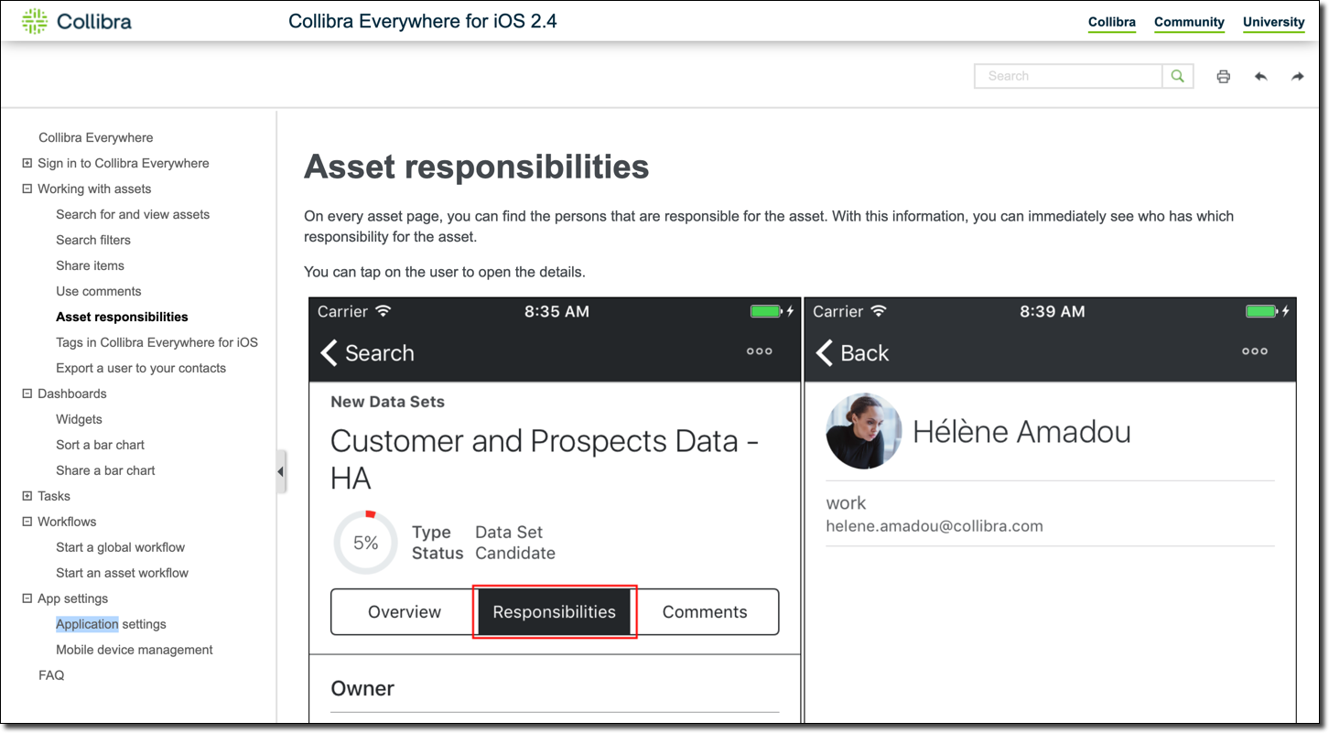Open the Collibra header link
Image resolution: width=1329 pixels, height=733 pixels.
(x=1112, y=22)
